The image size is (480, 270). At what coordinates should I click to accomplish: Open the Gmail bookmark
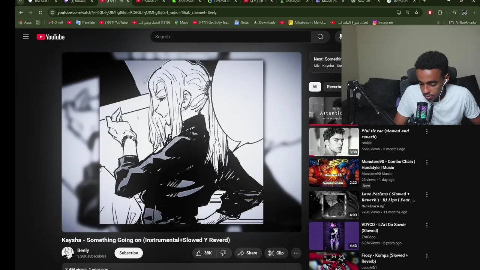56,22
